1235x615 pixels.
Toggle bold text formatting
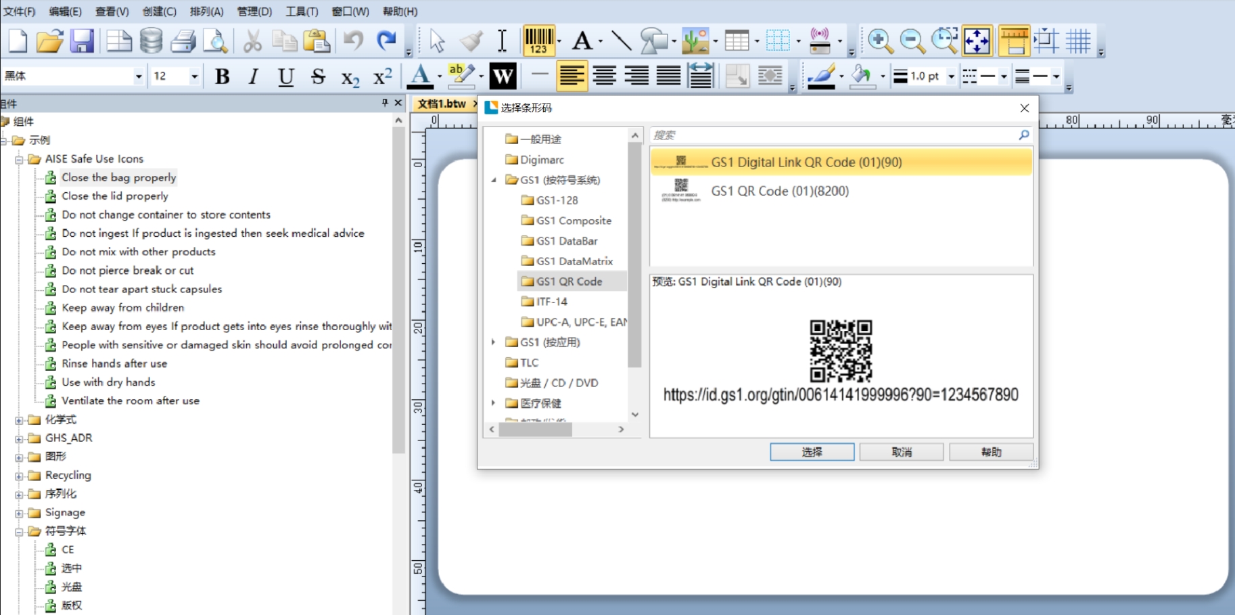click(222, 76)
